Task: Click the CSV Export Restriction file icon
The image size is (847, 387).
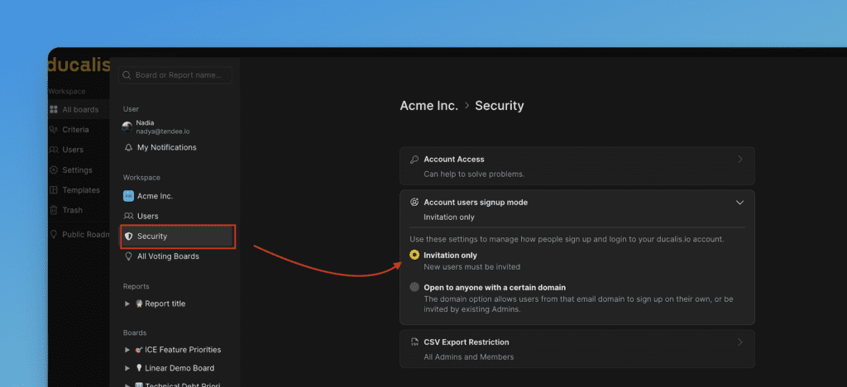Action: (x=414, y=342)
